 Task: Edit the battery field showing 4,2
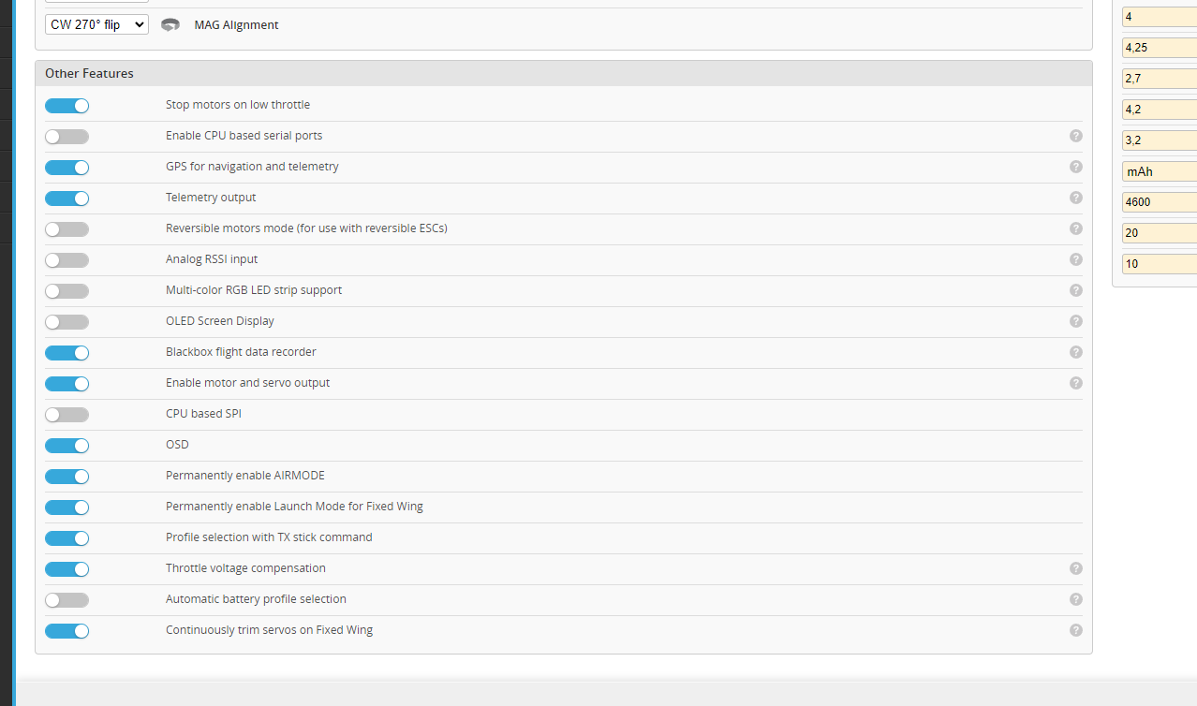tap(1160, 110)
